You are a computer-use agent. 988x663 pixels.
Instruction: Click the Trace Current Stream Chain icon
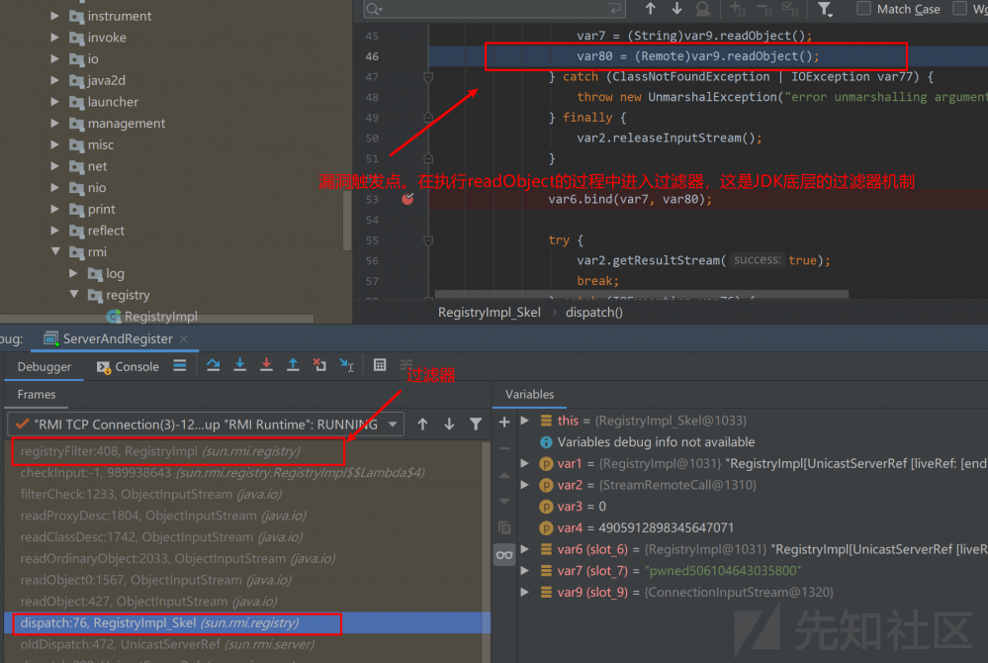click(405, 364)
